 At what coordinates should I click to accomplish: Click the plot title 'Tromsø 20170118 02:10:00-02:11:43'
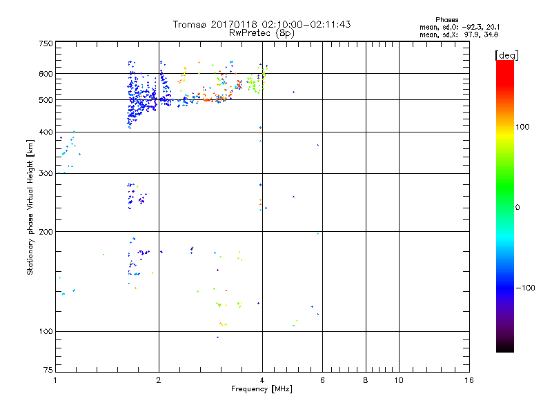[x=262, y=24]
